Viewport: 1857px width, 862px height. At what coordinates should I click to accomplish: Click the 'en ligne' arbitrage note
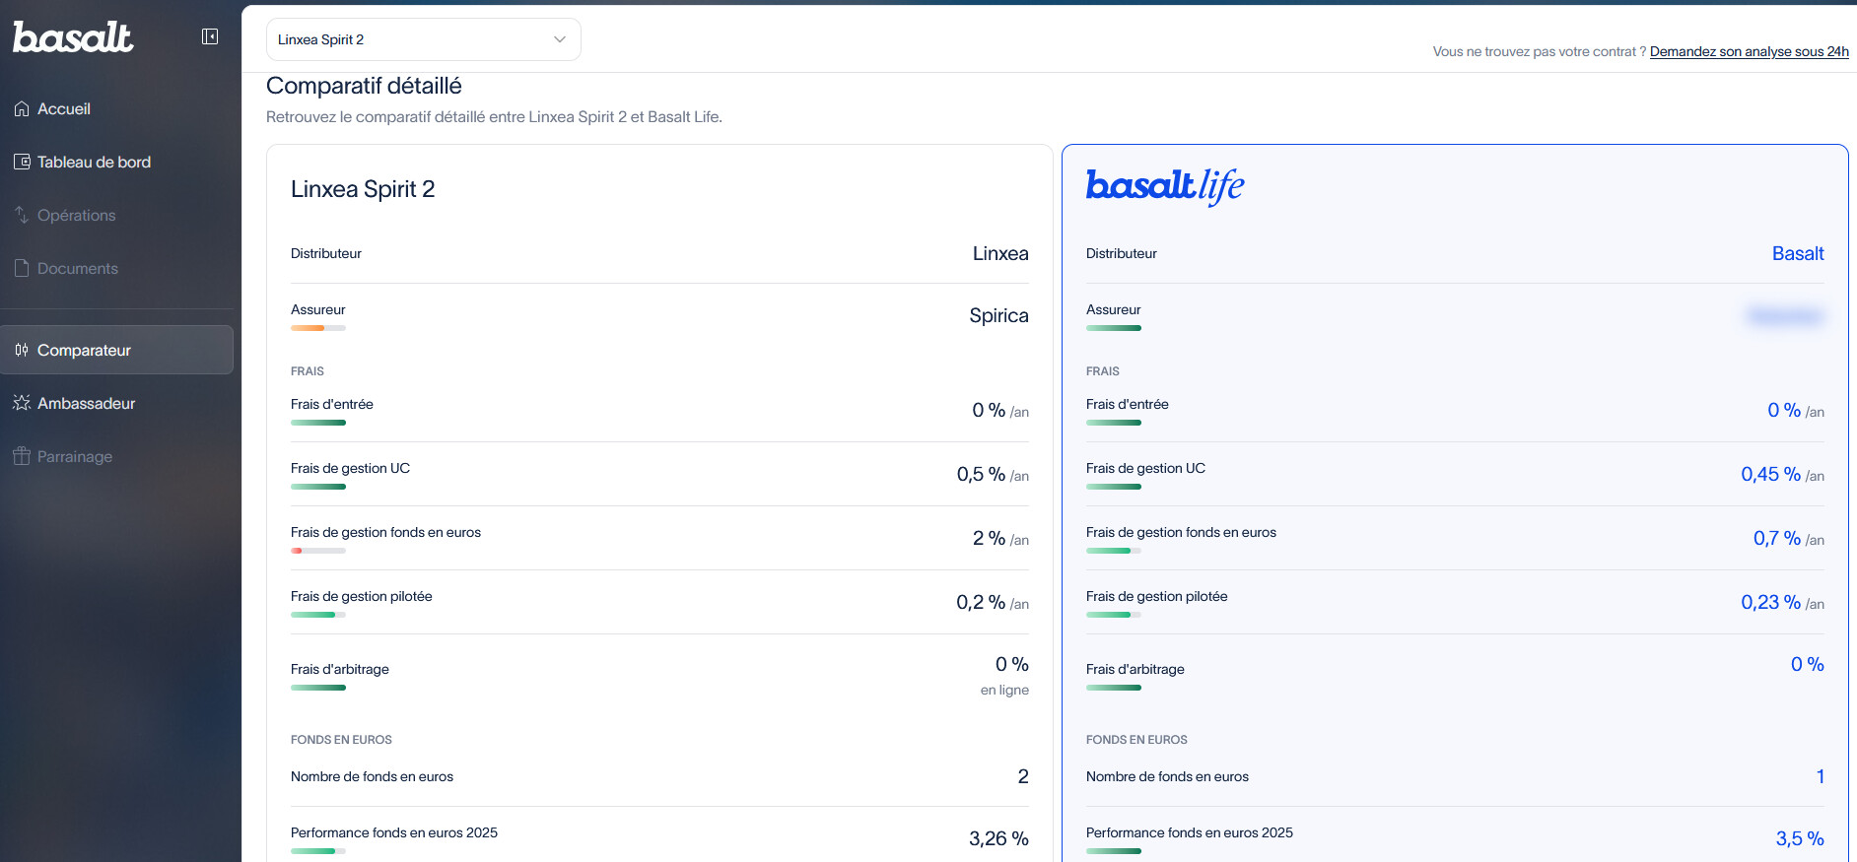point(1004,690)
